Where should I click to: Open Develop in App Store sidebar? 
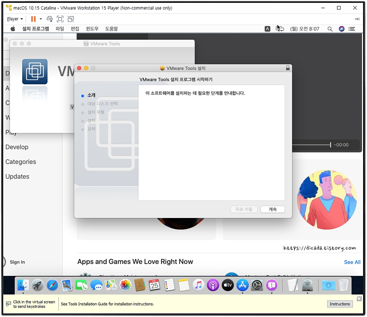pos(17,147)
